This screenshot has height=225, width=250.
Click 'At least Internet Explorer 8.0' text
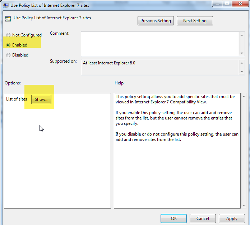(x=109, y=63)
